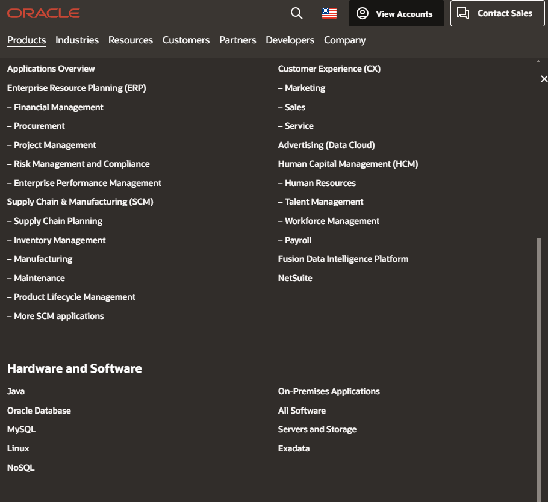Open the Customers menu
Screen dimensions: 548x502
pos(186,40)
